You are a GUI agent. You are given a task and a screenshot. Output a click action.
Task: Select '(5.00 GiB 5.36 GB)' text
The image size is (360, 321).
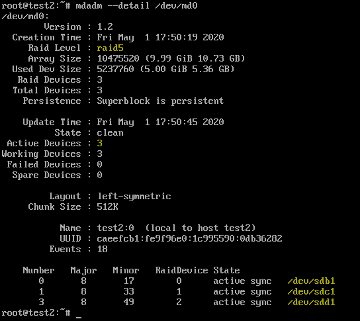(187, 69)
